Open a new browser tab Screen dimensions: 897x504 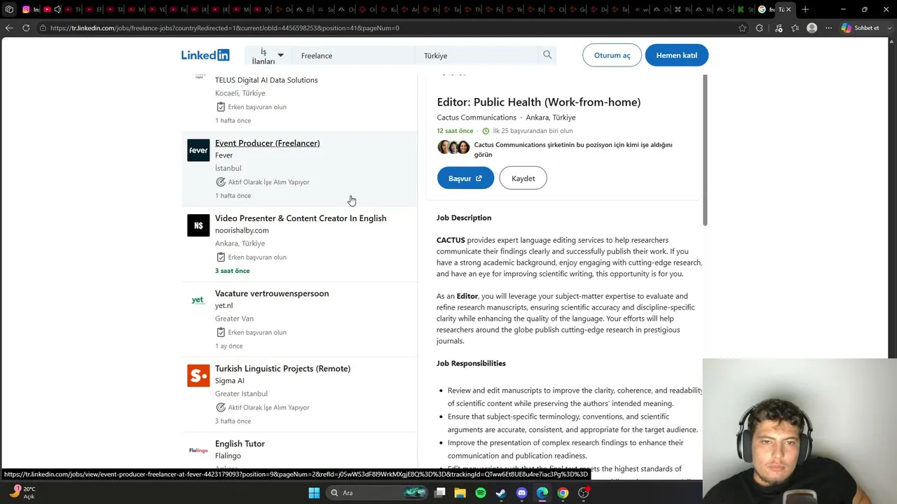(805, 10)
